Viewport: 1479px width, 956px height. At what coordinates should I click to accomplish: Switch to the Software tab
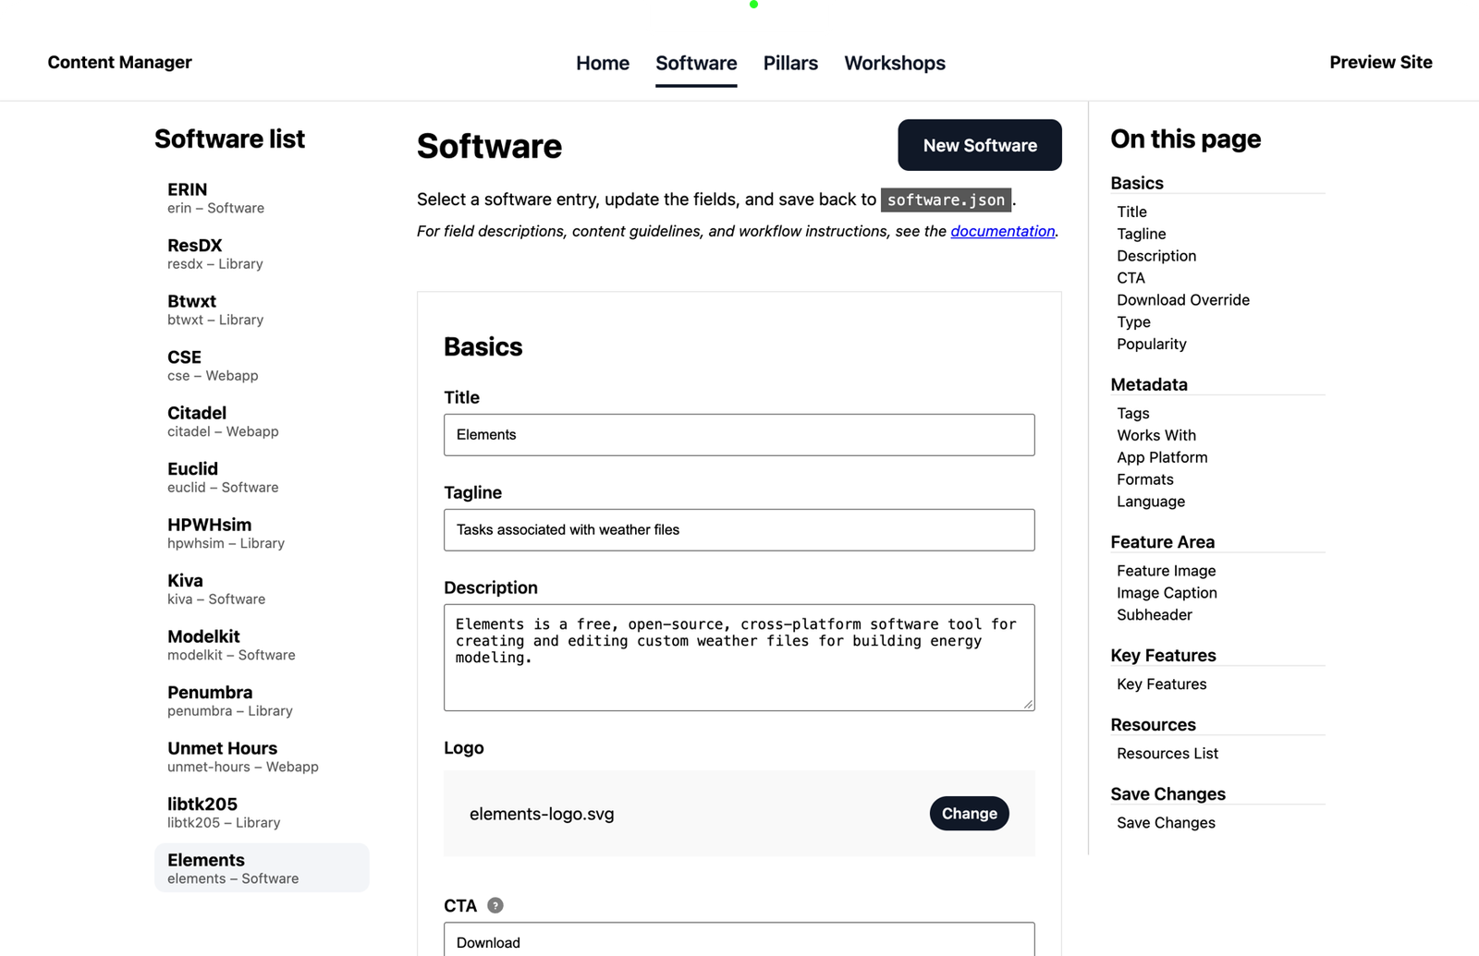696,63
